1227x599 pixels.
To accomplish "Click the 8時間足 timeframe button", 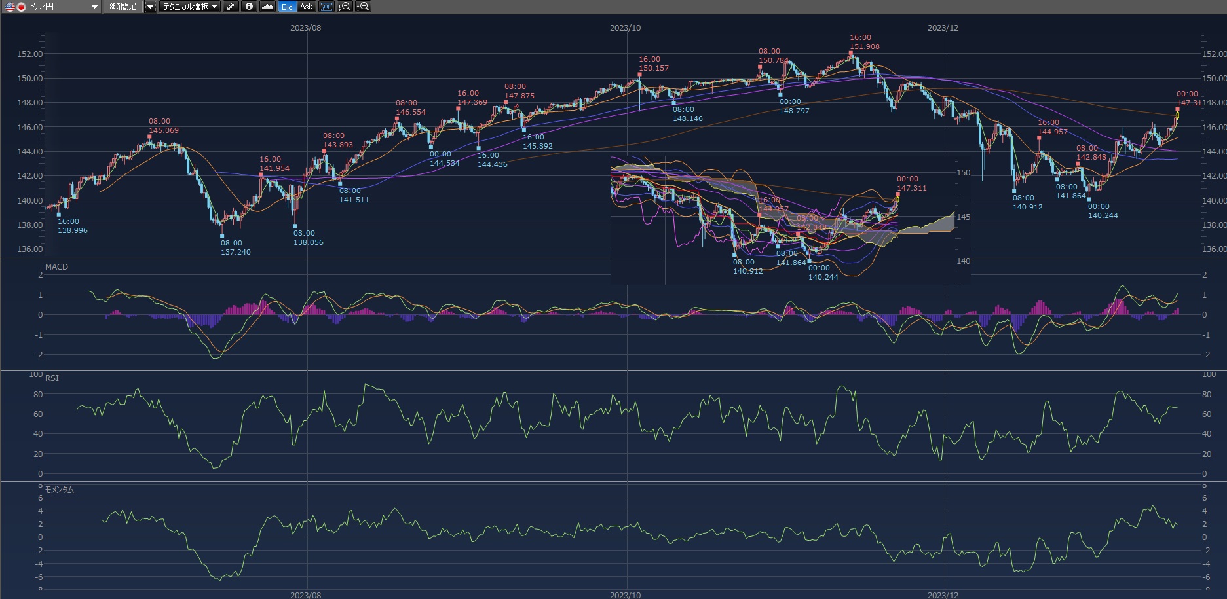I will pos(123,7).
